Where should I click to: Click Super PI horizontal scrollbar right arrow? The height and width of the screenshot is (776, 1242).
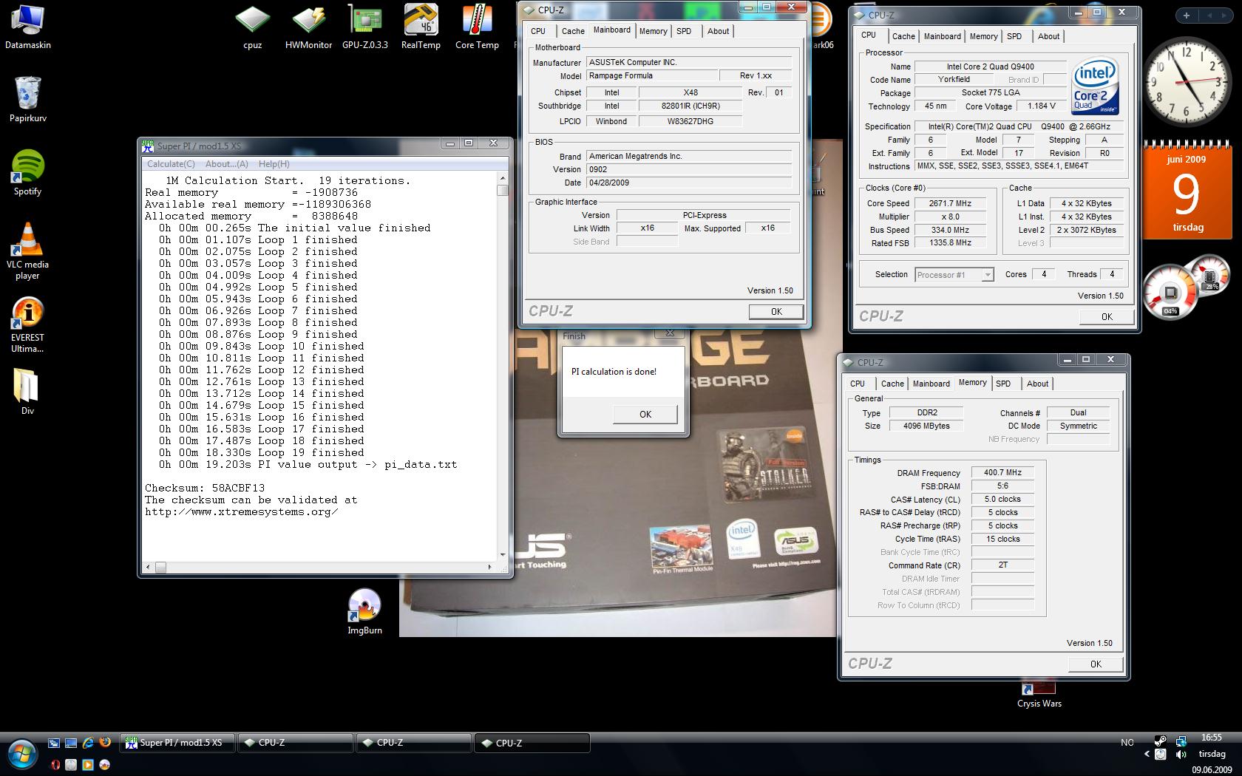[x=489, y=567]
